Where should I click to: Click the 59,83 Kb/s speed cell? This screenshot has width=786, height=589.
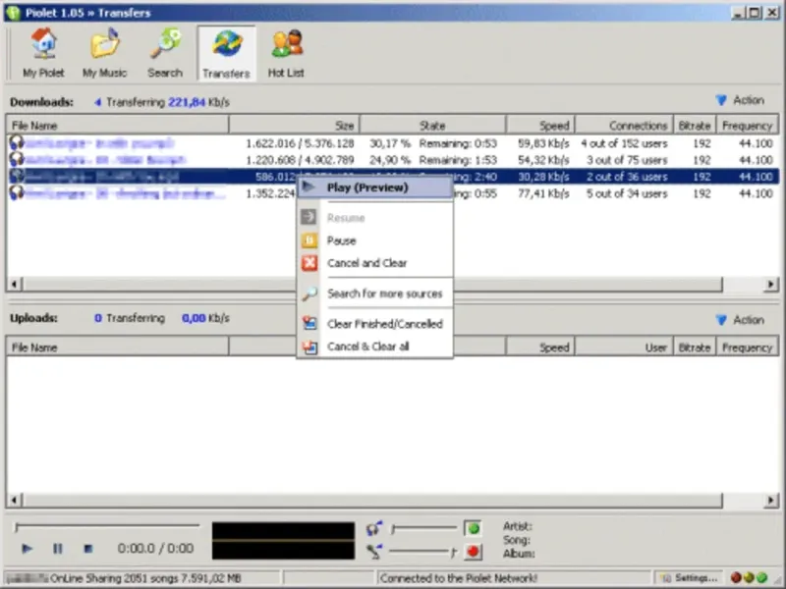(543, 143)
